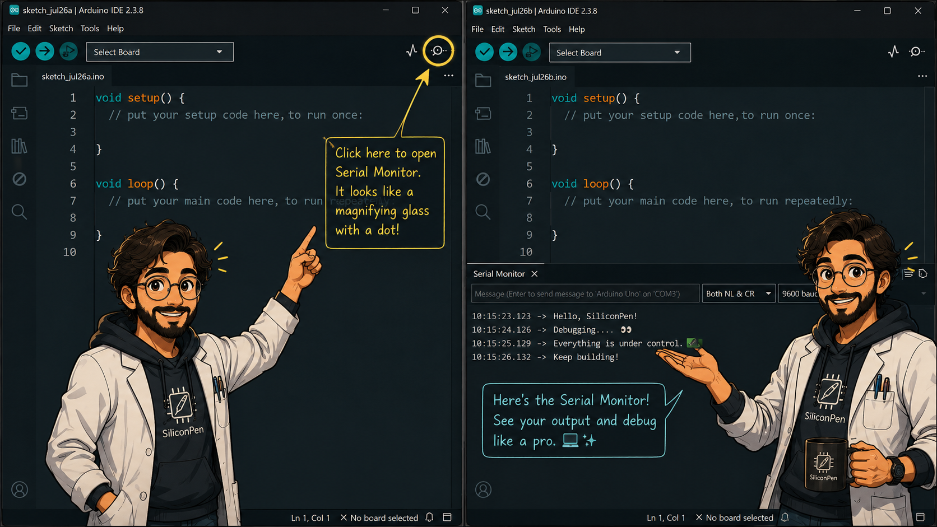Screen dimensions: 937x527
Task: Open Serial Plotter in sketch_jul26a window
Action: click(x=412, y=51)
